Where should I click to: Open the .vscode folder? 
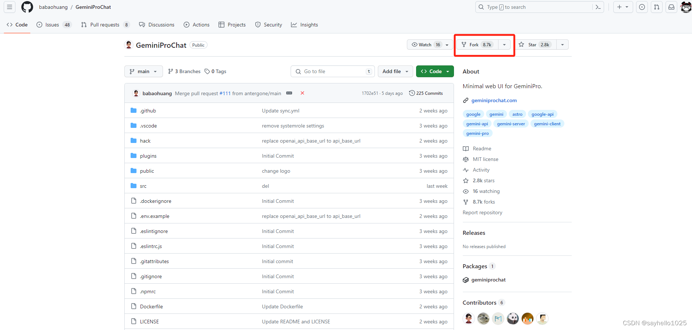(148, 126)
